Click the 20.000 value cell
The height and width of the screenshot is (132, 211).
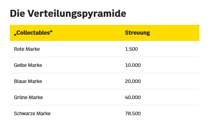pyautogui.click(x=133, y=81)
